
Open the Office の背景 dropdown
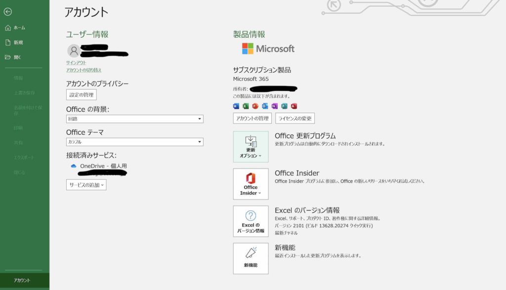coord(134,119)
